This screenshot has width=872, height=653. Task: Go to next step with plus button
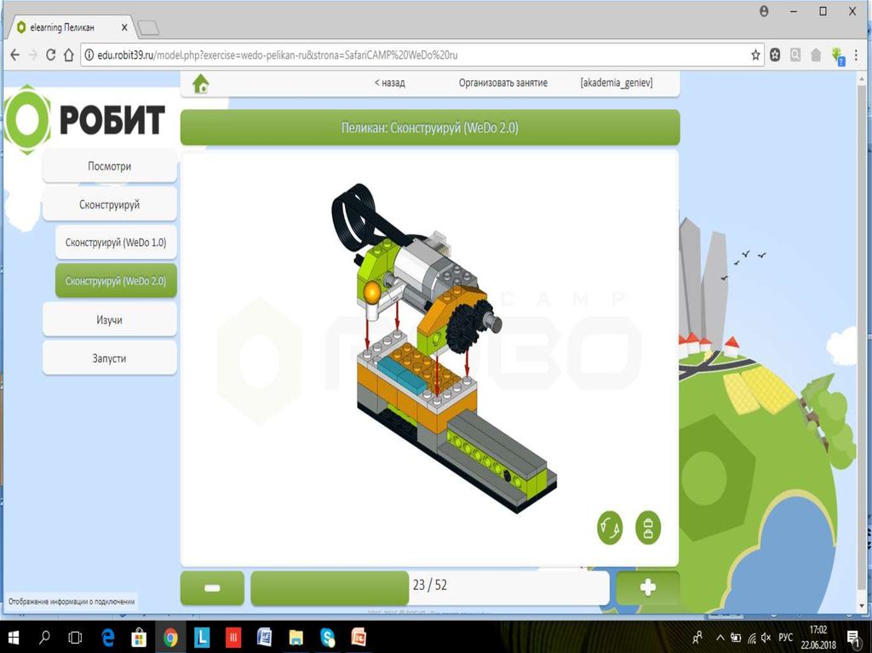click(x=647, y=587)
